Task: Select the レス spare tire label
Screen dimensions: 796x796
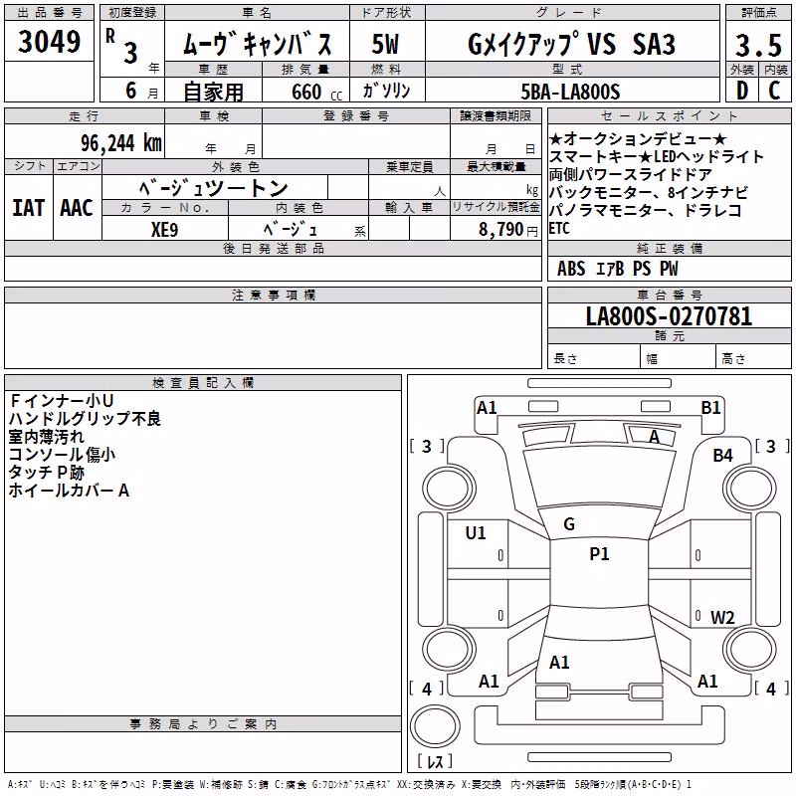Action: (x=435, y=761)
